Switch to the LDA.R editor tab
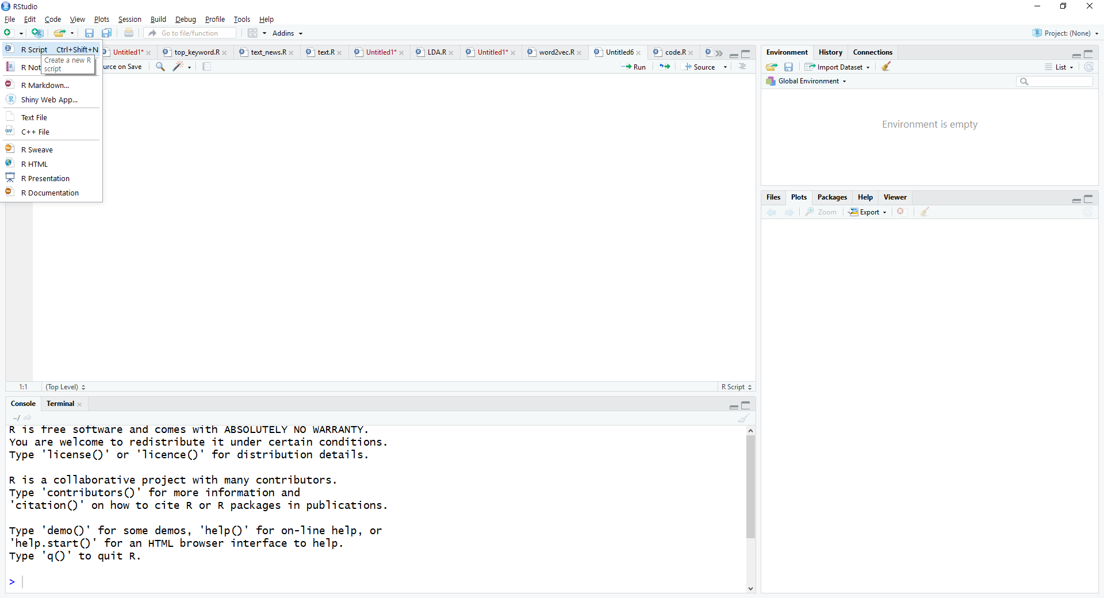The image size is (1104, 598). click(436, 52)
